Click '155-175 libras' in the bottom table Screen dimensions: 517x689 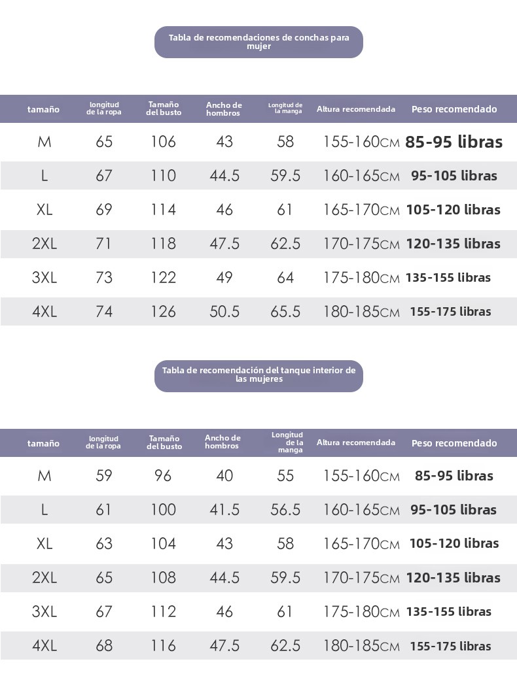coord(450,646)
